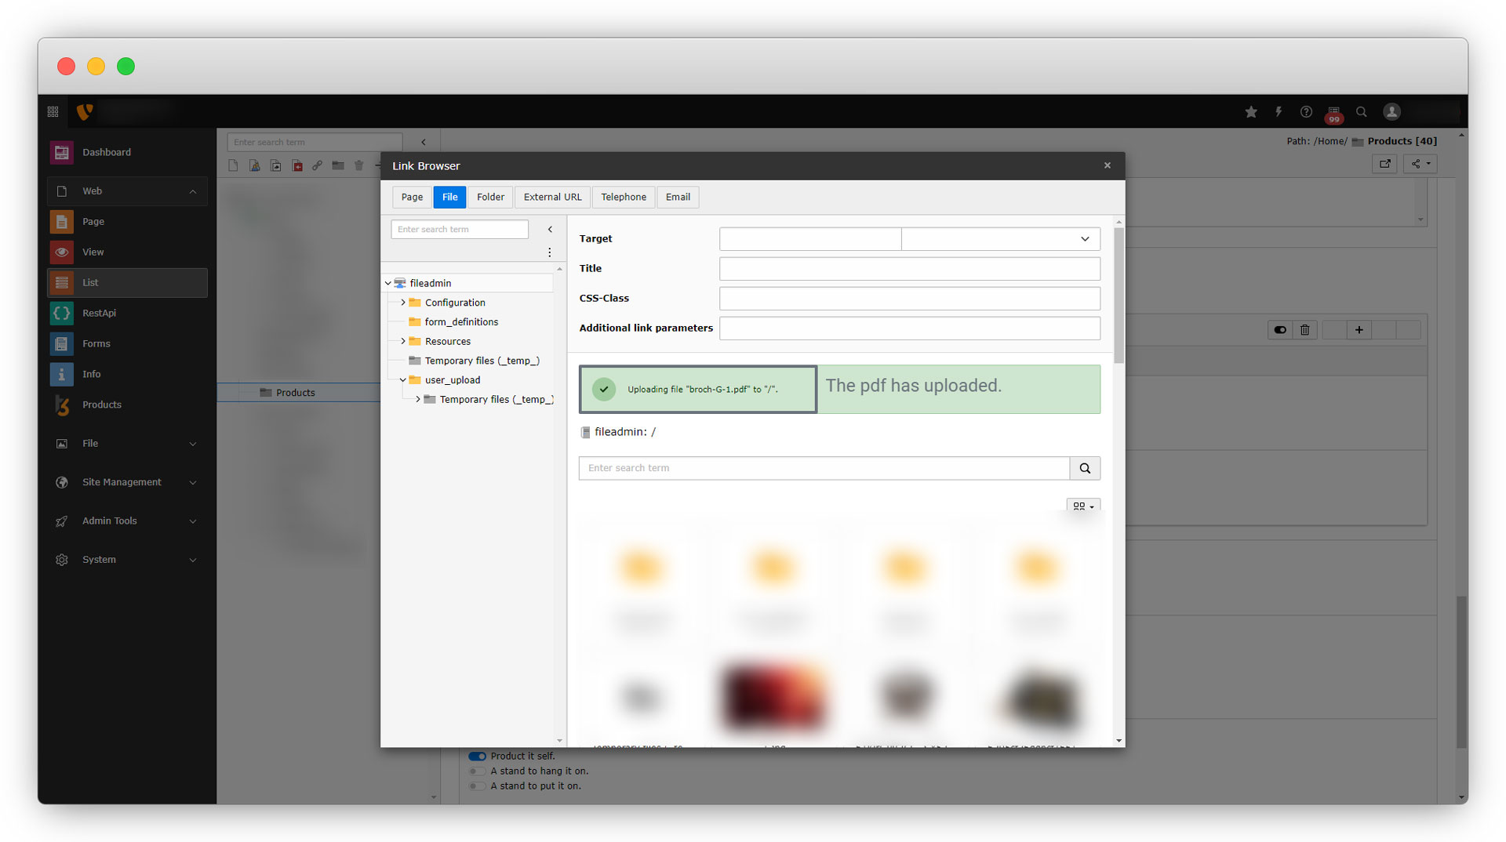Open the flush cache lightning icon
The height and width of the screenshot is (842, 1506).
click(x=1279, y=112)
